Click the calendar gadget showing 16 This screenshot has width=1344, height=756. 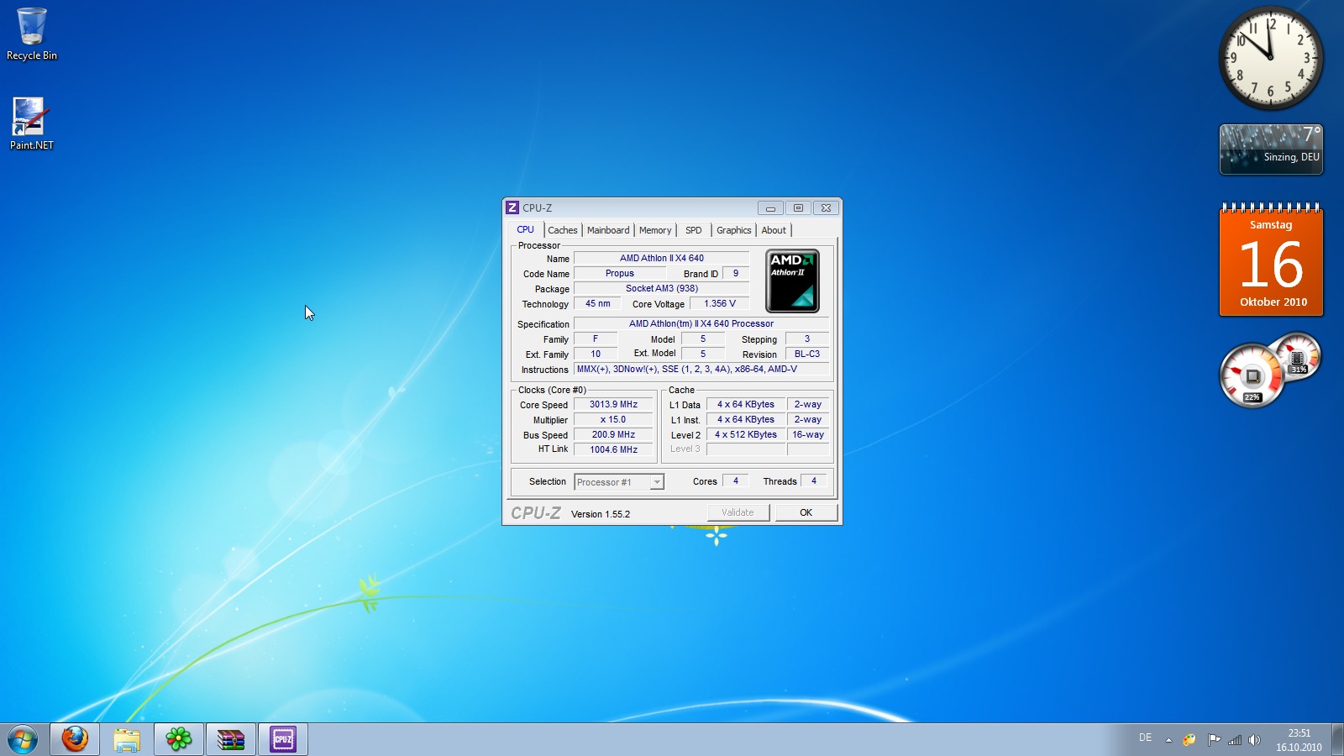pyautogui.click(x=1271, y=260)
